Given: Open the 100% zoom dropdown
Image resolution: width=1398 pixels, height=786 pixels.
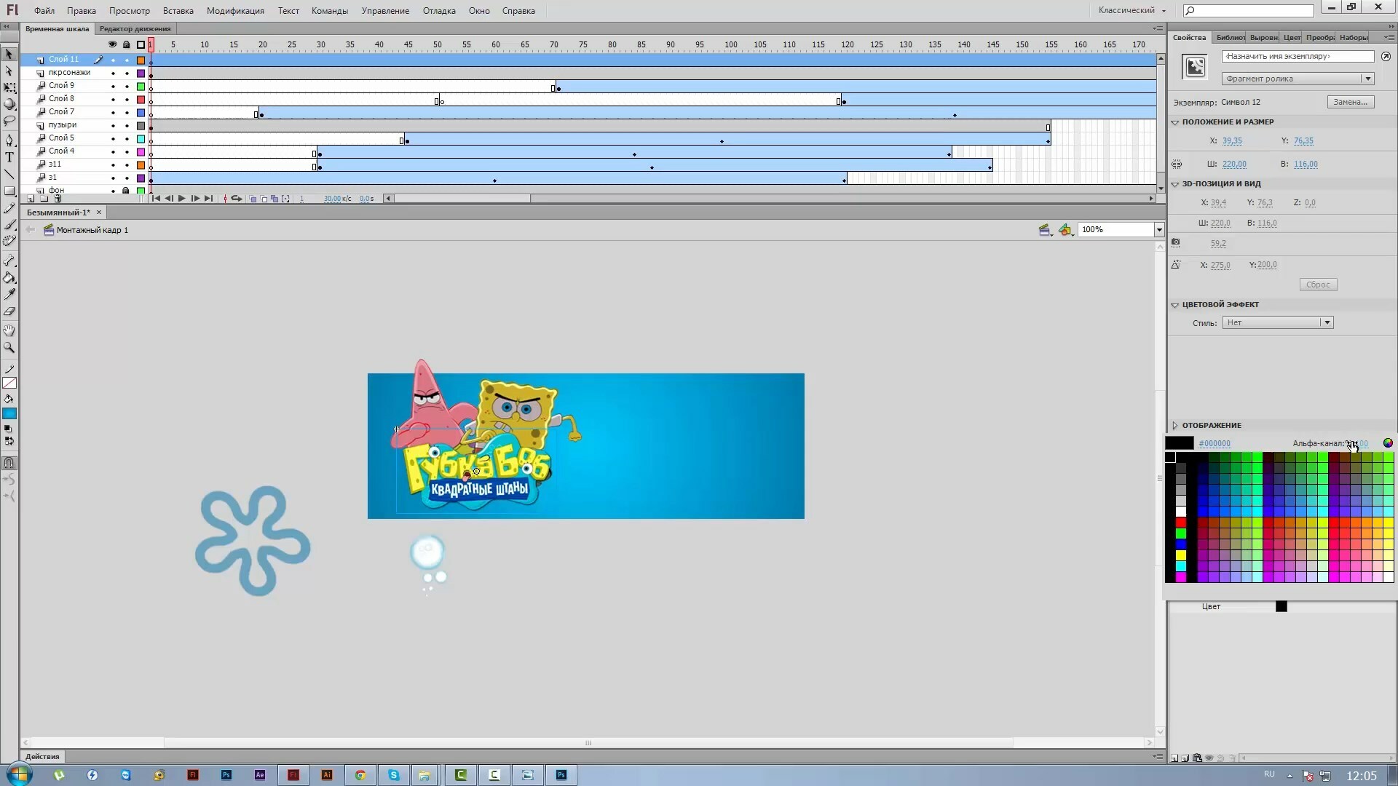Looking at the screenshot, I should pyautogui.click(x=1158, y=230).
